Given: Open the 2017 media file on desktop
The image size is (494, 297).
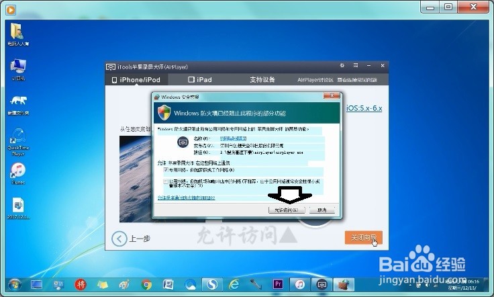Looking at the screenshot, I should pyautogui.click(x=18, y=208).
